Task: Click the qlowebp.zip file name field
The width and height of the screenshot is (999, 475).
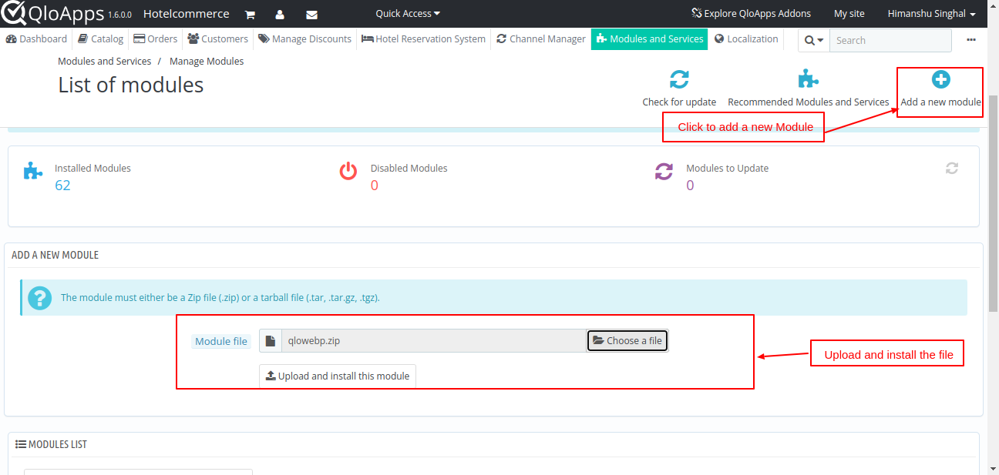Action: (433, 341)
